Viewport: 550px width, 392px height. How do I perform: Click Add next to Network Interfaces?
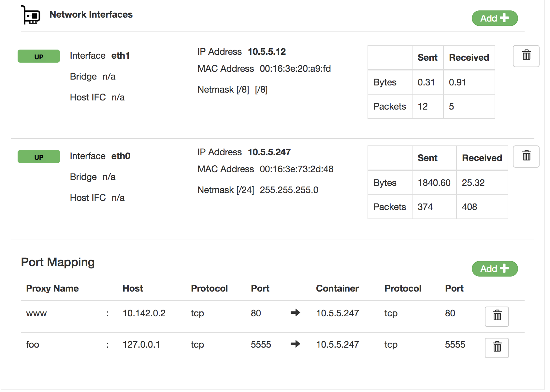point(495,18)
